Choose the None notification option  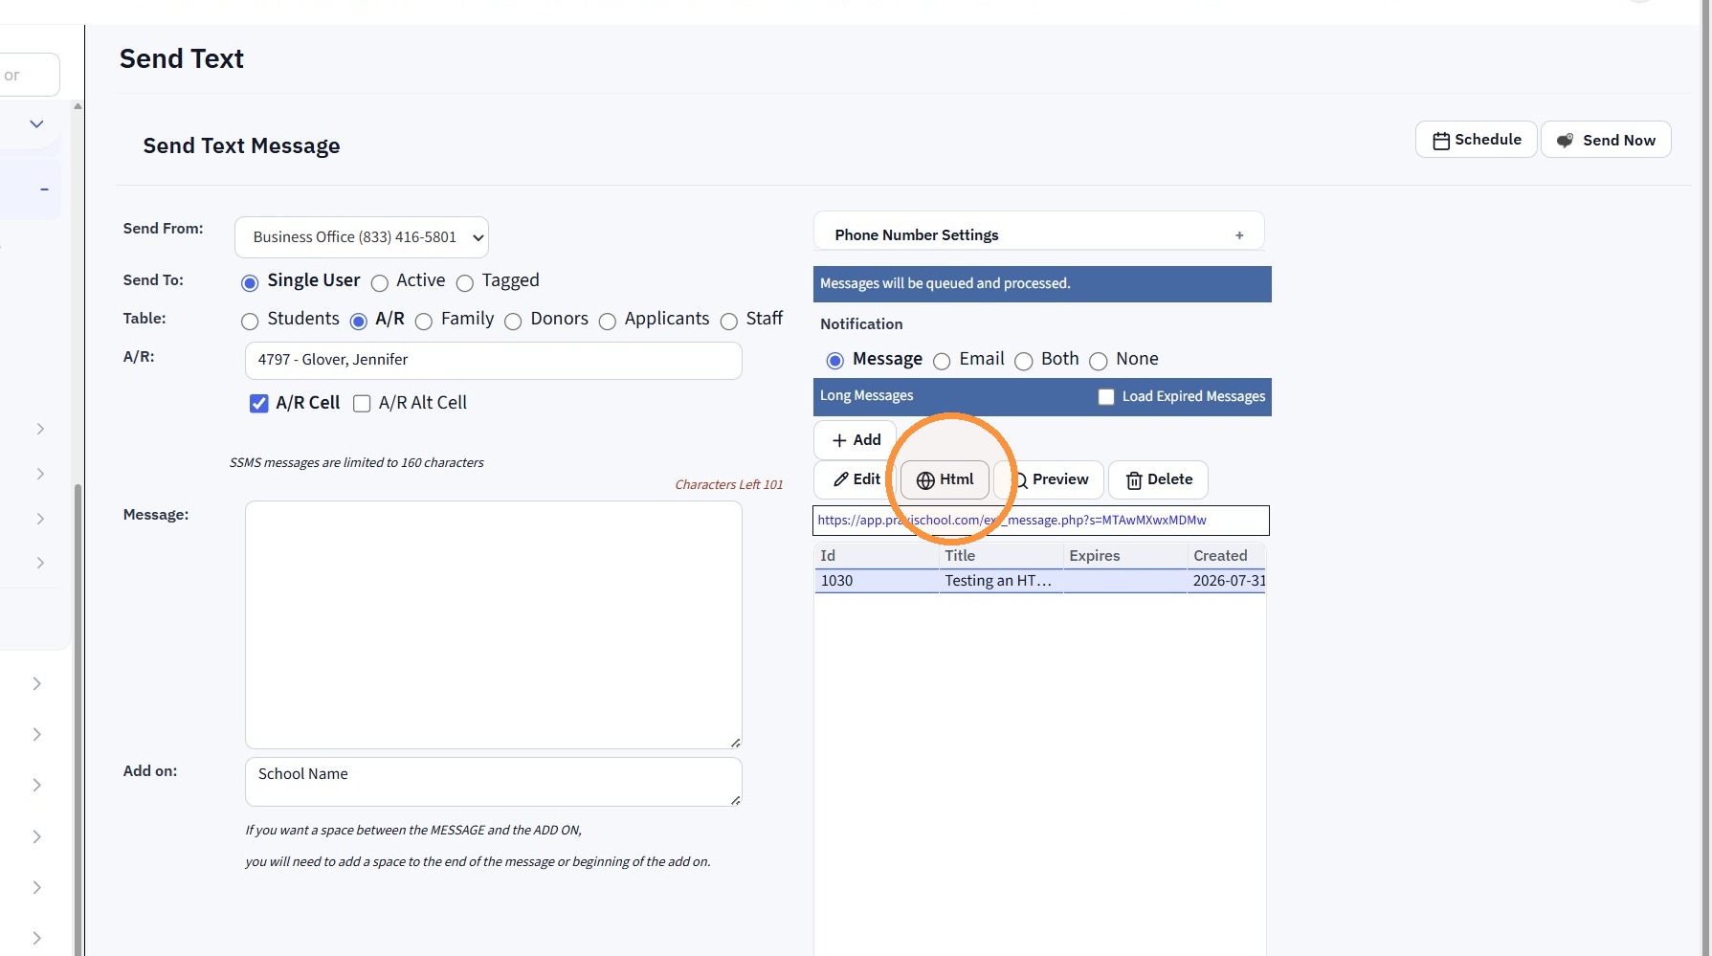1099,360
